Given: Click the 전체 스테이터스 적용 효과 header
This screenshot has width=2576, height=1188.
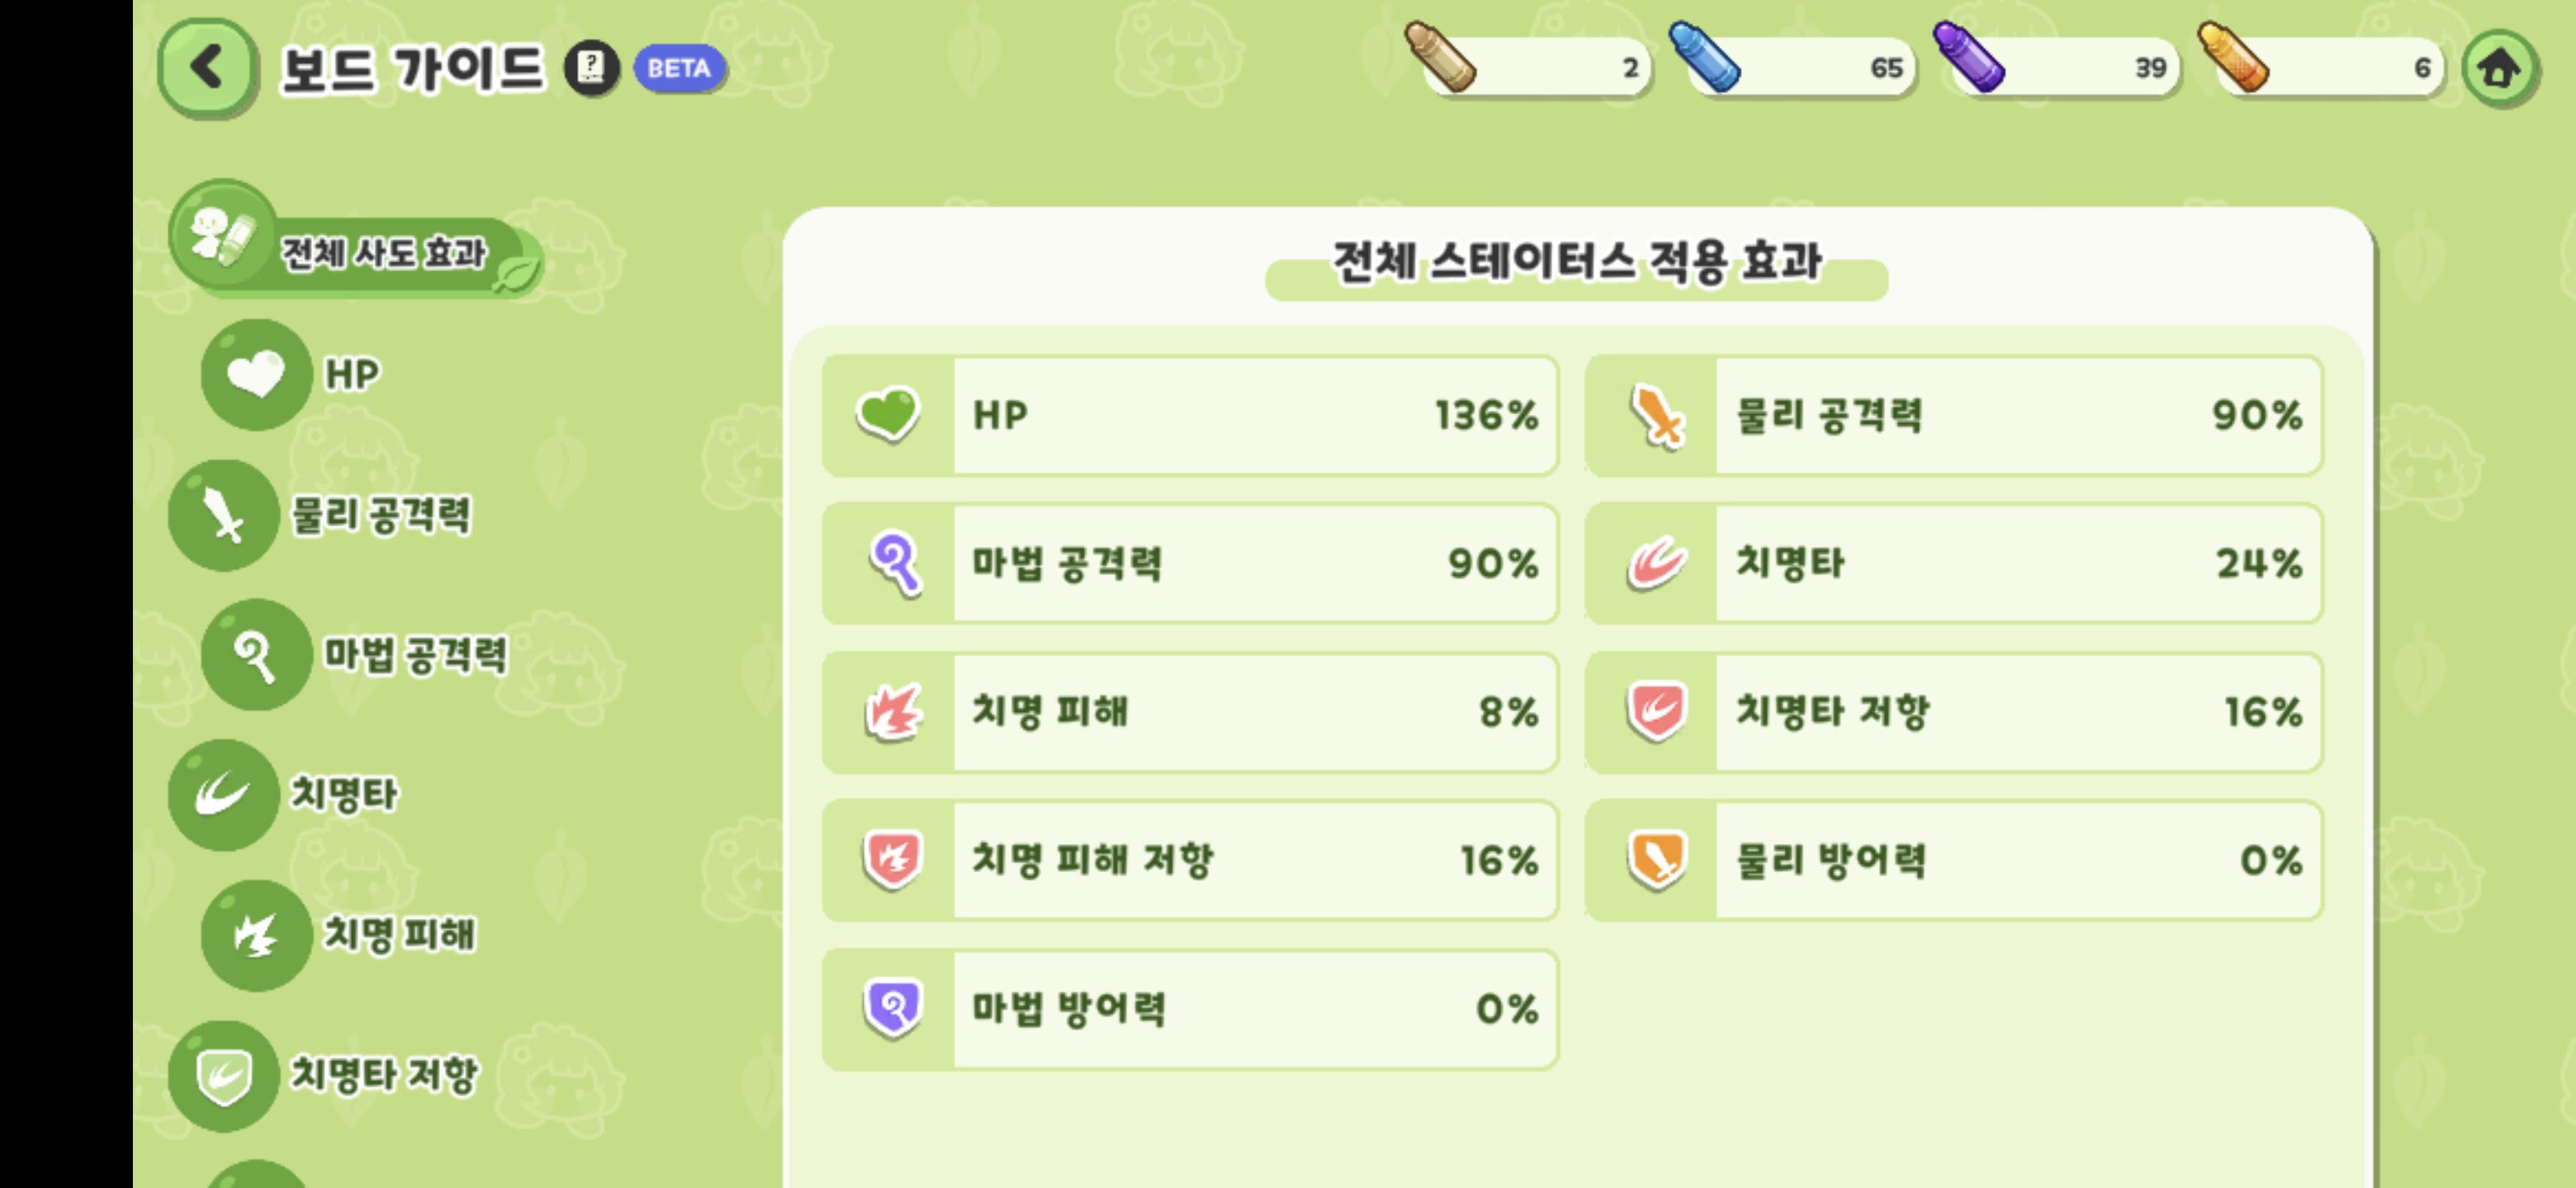Looking at the screenshot, I should [x=1577, y=263].
